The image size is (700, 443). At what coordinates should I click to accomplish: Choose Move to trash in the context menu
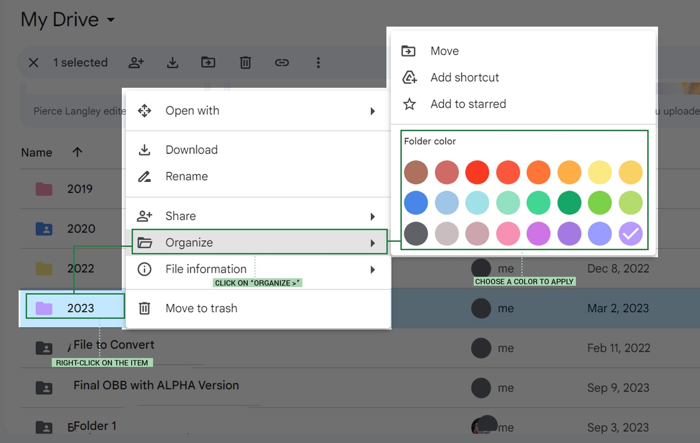tap(201, 308)
